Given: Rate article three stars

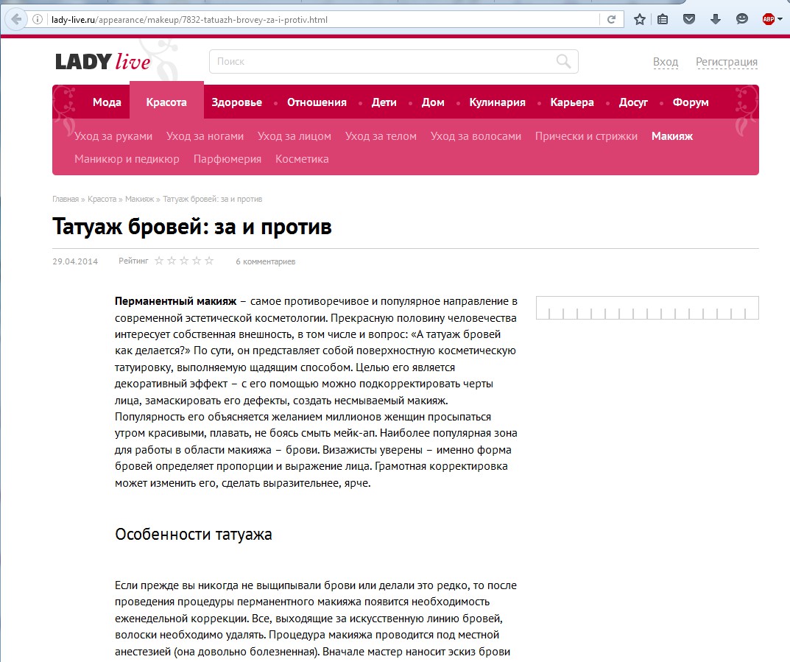Looking at the screenshot, I should coord(184,261).
